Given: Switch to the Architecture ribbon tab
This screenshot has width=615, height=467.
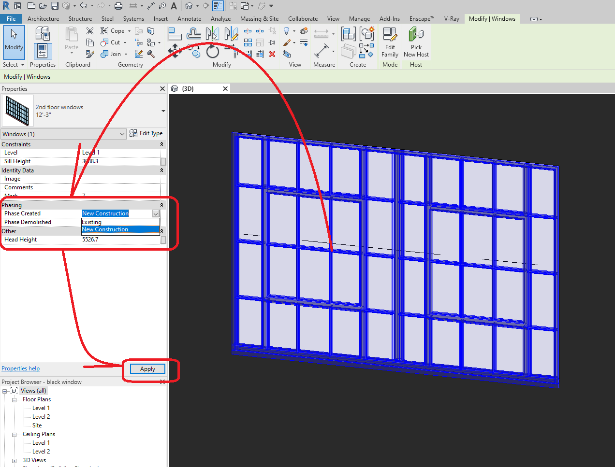Looking at the screenshot, I should 43,19.
